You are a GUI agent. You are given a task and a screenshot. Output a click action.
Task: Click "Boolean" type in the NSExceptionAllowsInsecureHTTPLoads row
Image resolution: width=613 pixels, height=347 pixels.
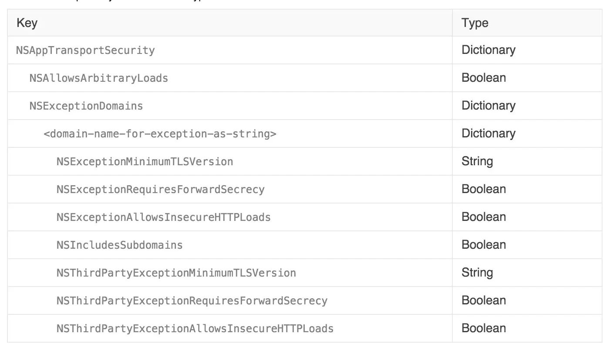tap(484, 217)
